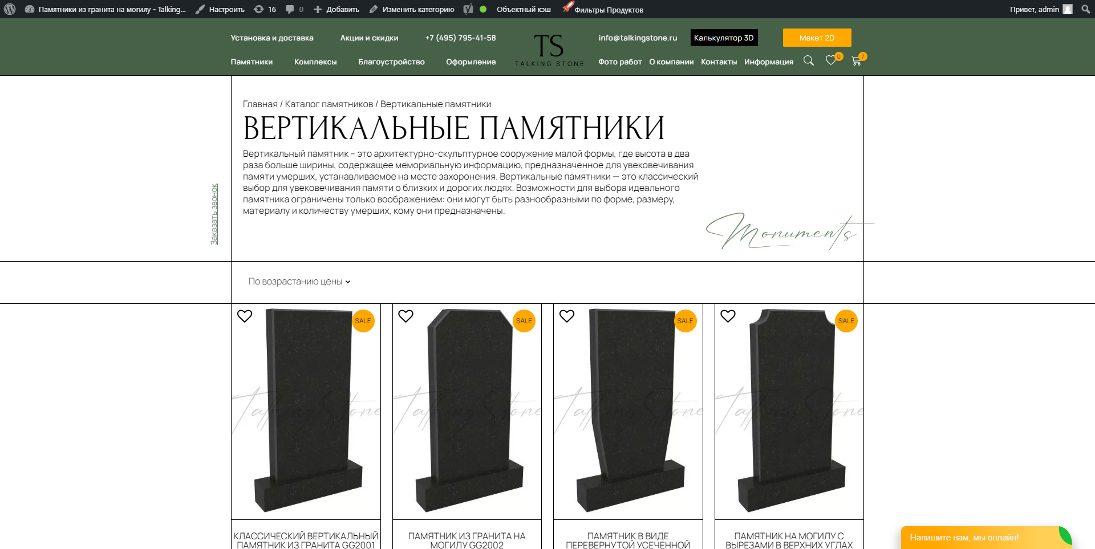This screenshot has height=549, width=1095.
Task: Open the Оформление menu
Action: 471,62
